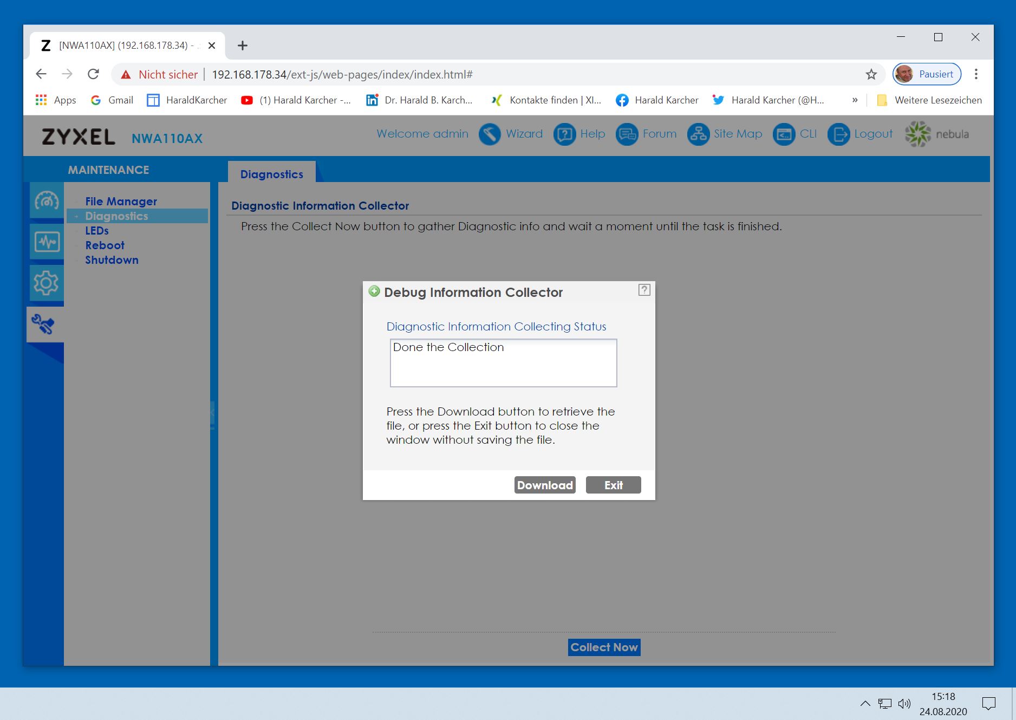Close the NWA110AX browser tab
1016x720 pixels.
coord(212,46)
